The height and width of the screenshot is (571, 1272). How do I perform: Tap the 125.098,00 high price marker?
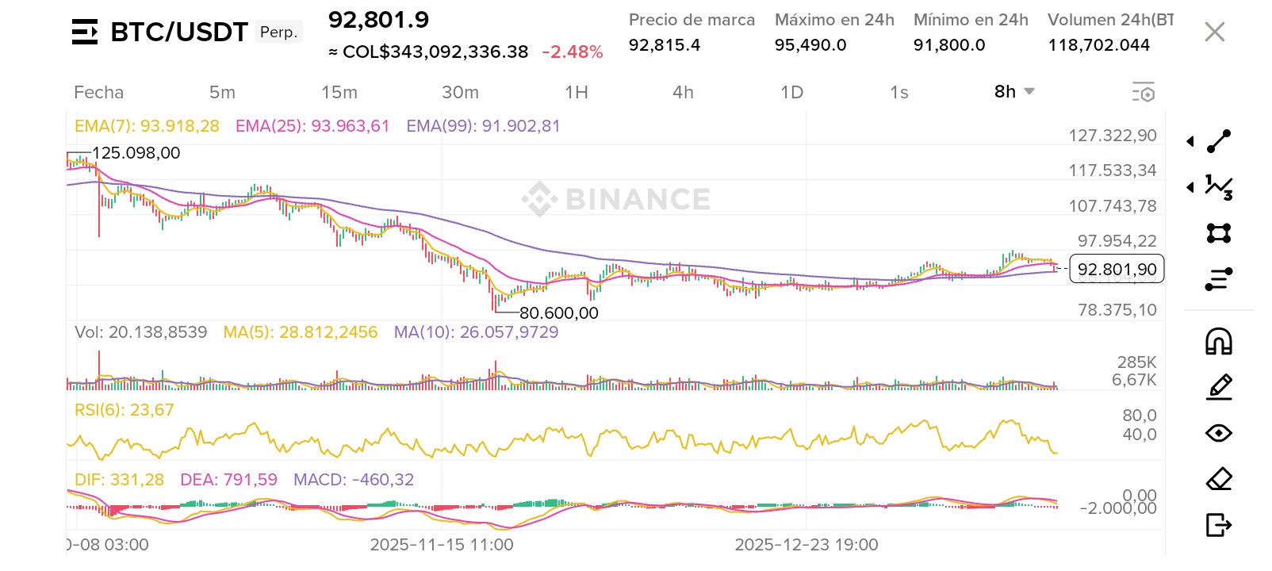coord(136,153)
